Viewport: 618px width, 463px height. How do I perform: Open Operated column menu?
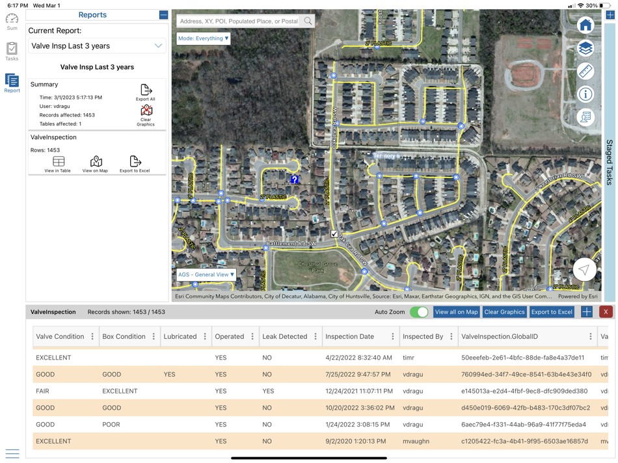(252, 336)
